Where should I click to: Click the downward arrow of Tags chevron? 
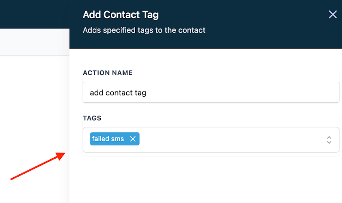329,142
